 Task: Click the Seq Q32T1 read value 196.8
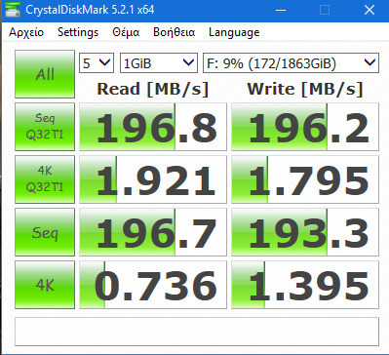tap(153, 127)
